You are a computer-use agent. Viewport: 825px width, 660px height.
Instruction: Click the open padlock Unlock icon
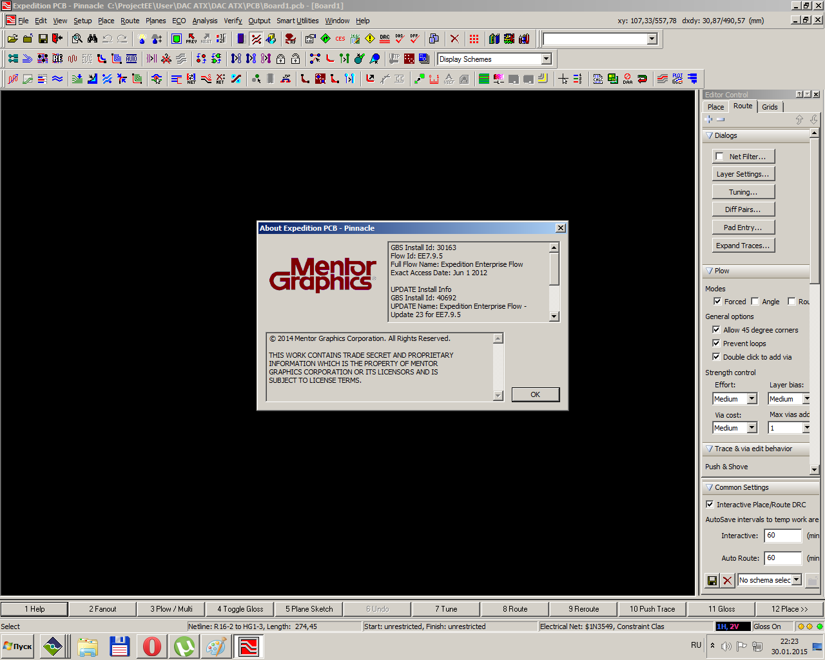295,59
